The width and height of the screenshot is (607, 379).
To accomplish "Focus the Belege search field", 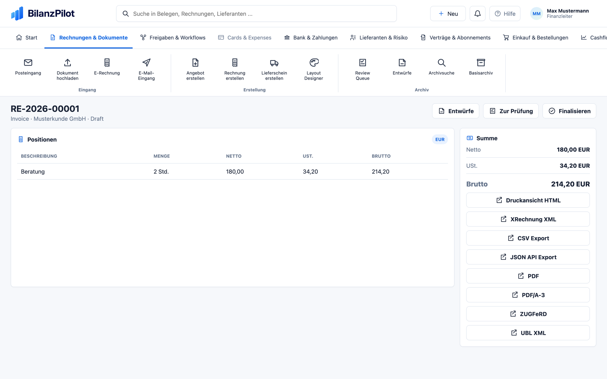I will coord(256,14).
